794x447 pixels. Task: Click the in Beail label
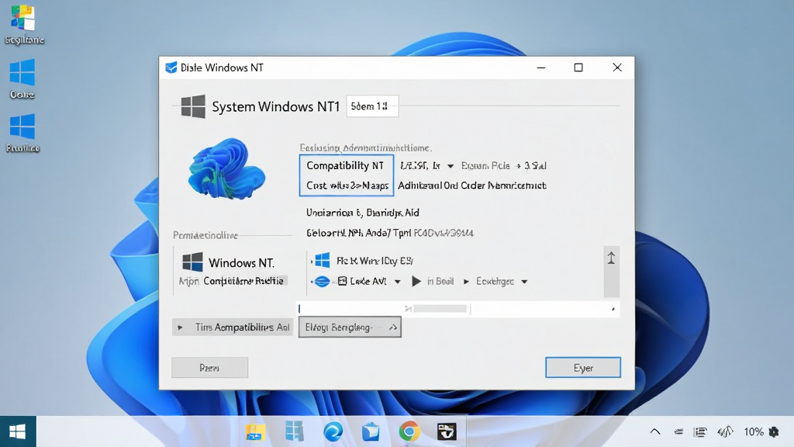pyautogui.click(x=440, y=281)
